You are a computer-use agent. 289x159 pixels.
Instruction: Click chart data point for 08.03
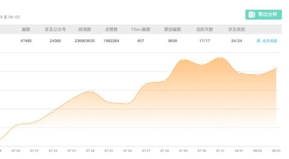[276, 68]
